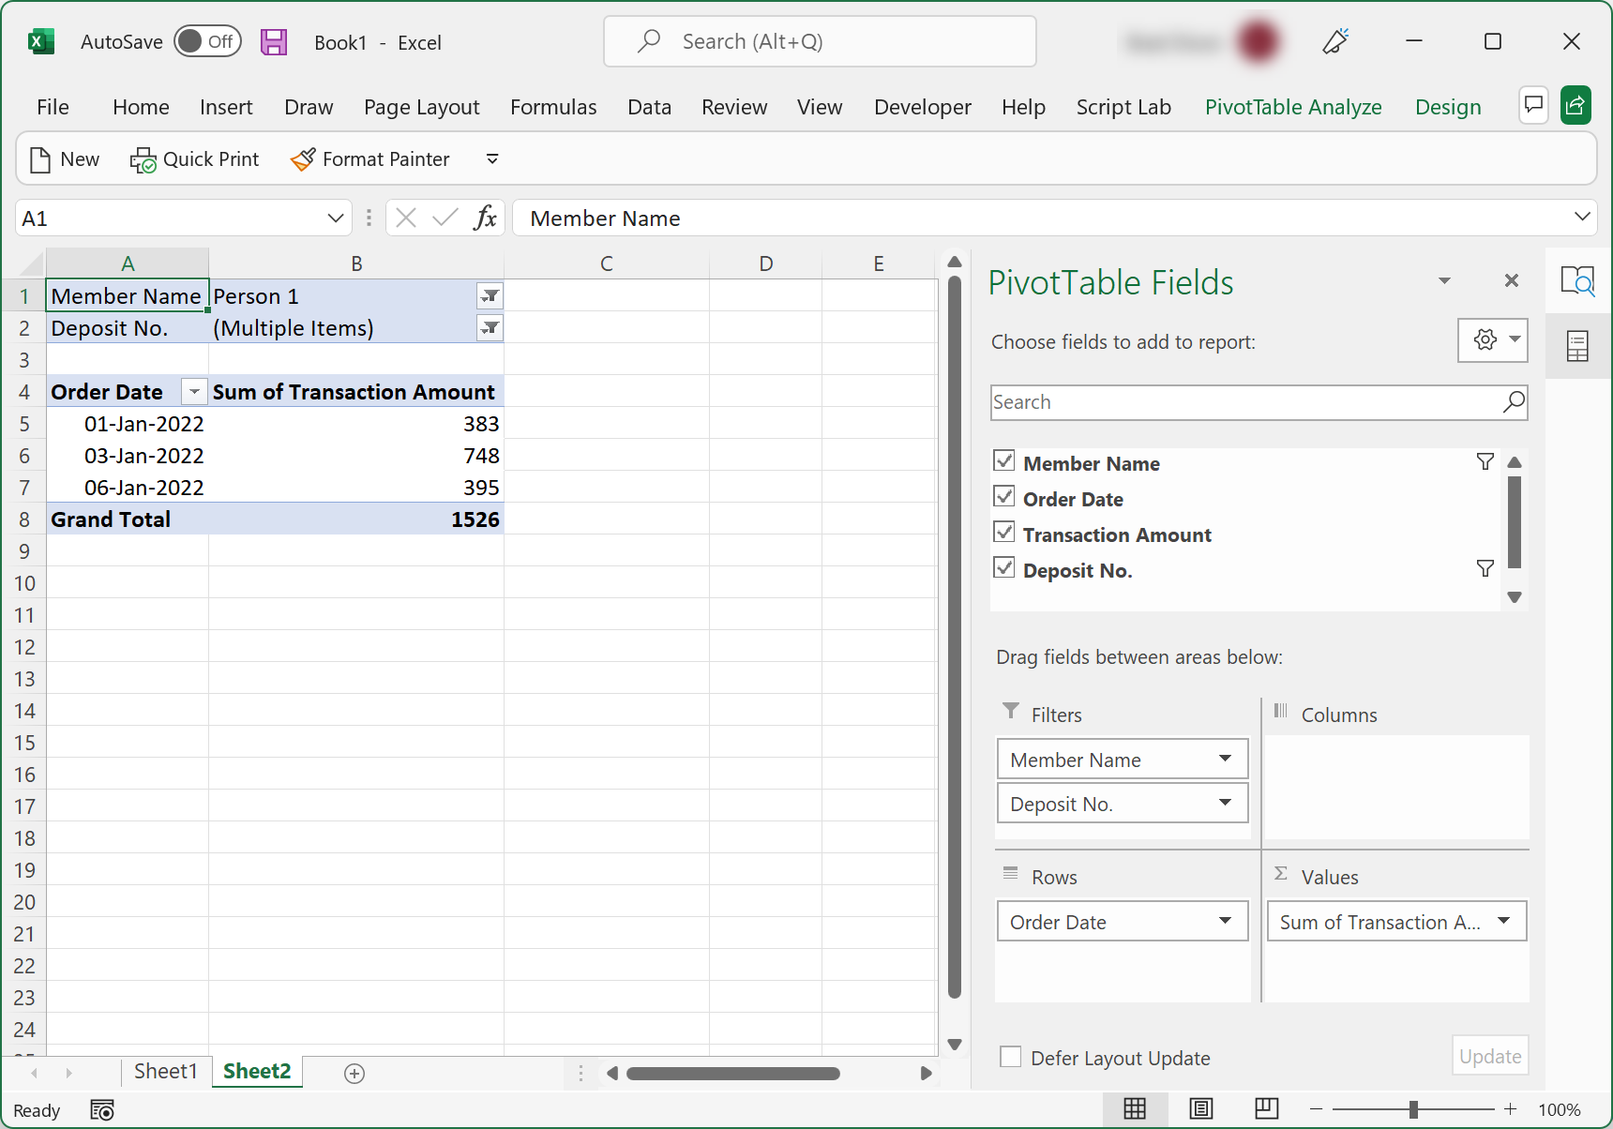Click the horizontal scrollbar thumb
Image resolution: width=1613 pixels, height=1129 pixels.
(x=733, y=1074)
